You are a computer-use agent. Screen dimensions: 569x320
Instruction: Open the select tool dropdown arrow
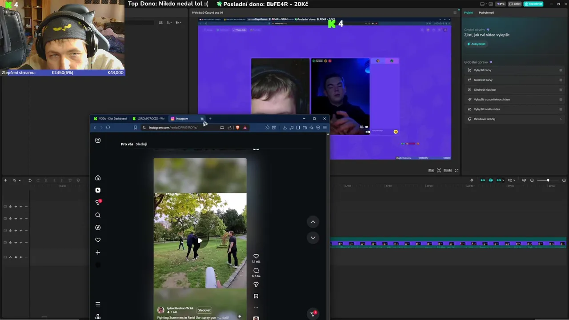[x=20, y=180]
